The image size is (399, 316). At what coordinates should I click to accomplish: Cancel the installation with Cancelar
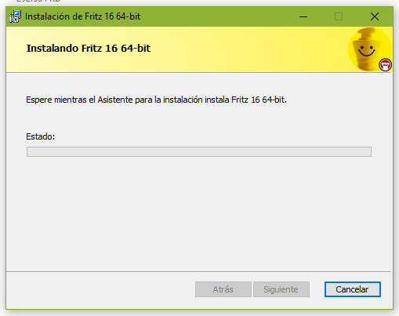pyautogui.click(x=353, y=289)
